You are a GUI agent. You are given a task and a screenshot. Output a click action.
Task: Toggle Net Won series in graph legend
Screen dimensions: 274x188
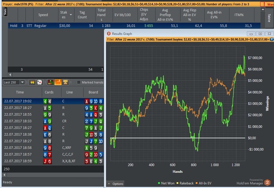166,183
